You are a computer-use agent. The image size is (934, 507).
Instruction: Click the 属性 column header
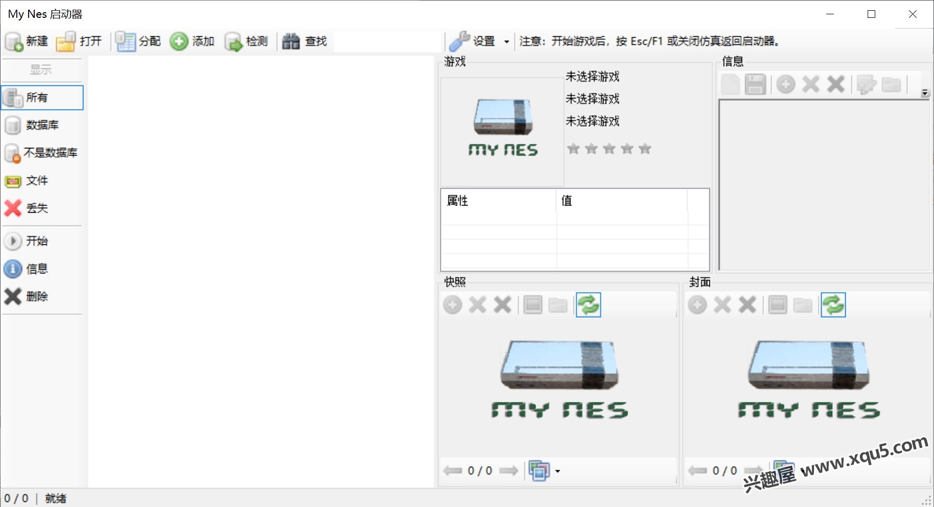pos(498,200)
